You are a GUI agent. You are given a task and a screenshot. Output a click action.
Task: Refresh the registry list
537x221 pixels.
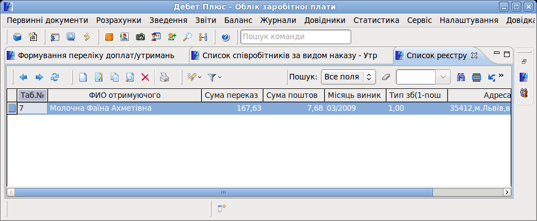(x=55, y=77)
